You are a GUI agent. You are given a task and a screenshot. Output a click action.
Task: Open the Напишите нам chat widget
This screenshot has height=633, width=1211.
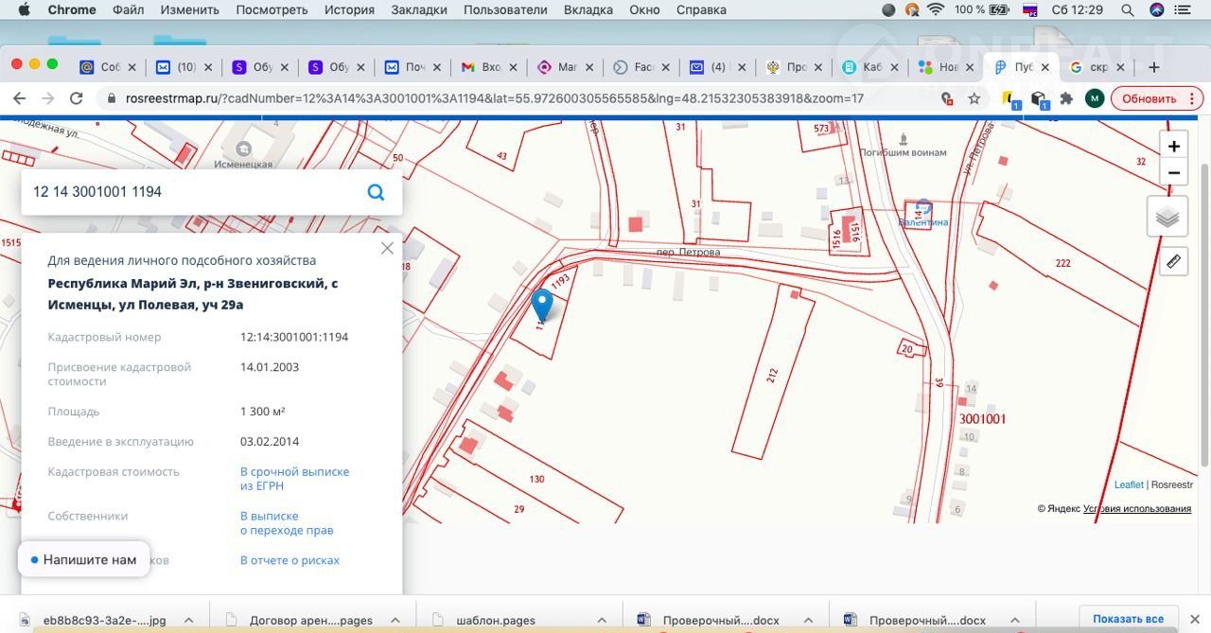83,559
